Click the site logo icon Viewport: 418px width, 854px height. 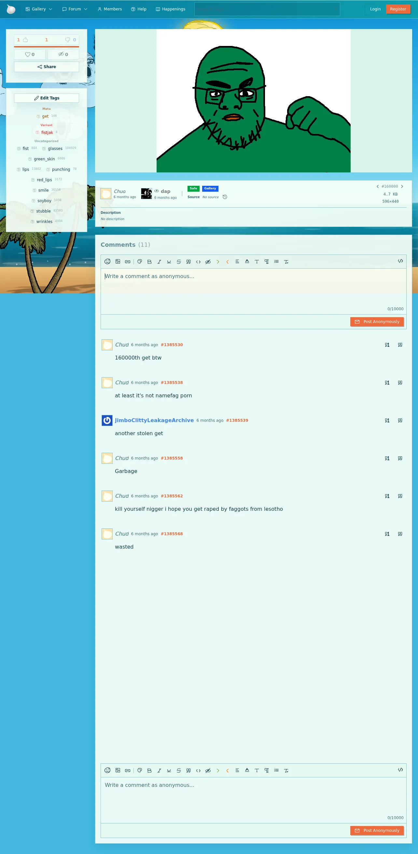click(11, 9)
